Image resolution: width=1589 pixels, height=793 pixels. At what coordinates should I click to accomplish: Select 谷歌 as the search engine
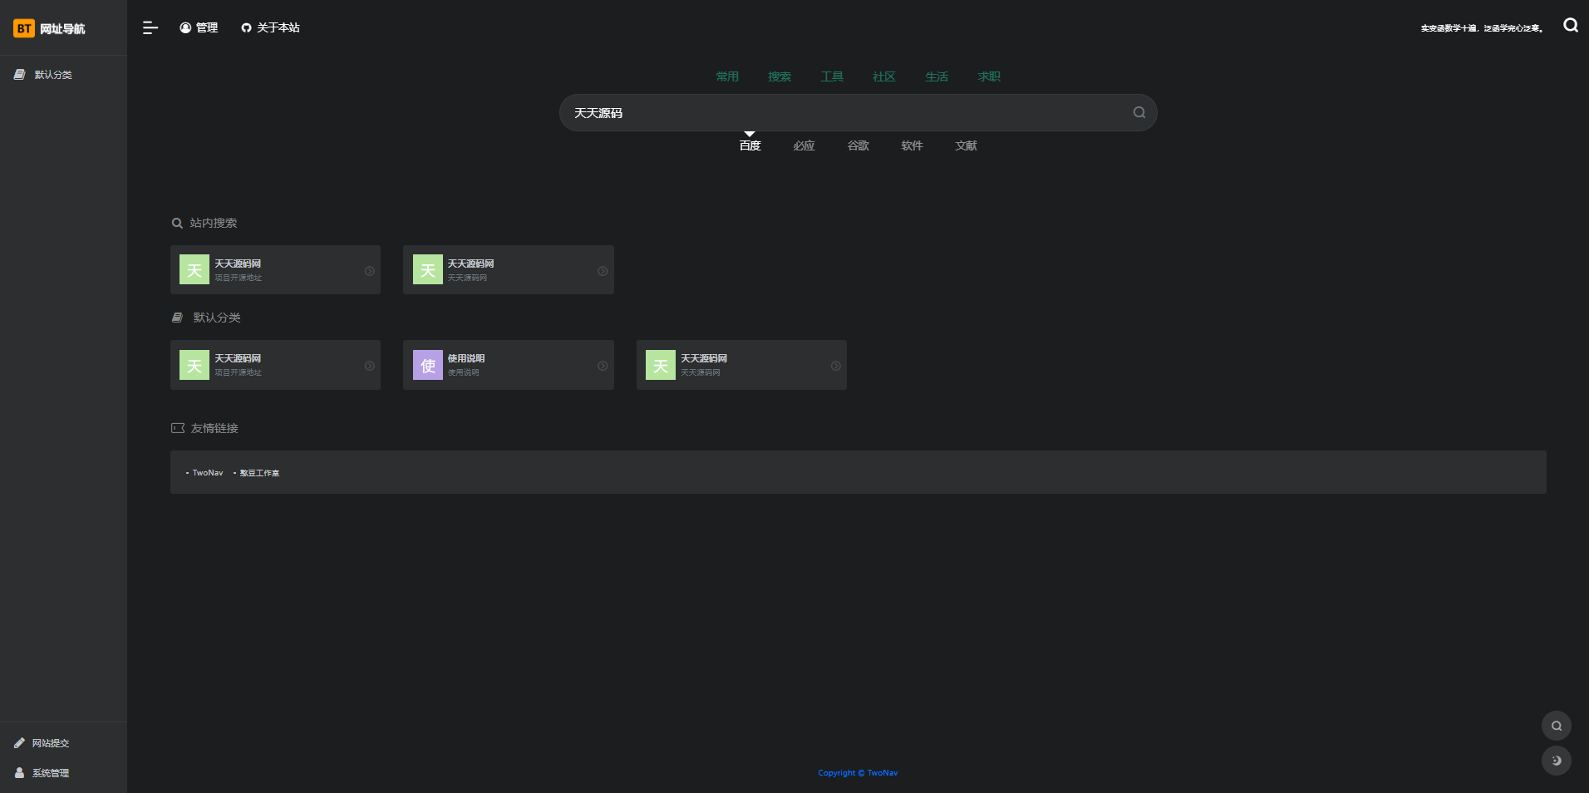coord(858,145)
